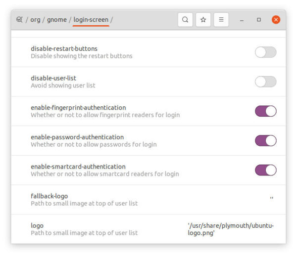
Task: Minimize the dconf editor window
Action: [242, 20]
